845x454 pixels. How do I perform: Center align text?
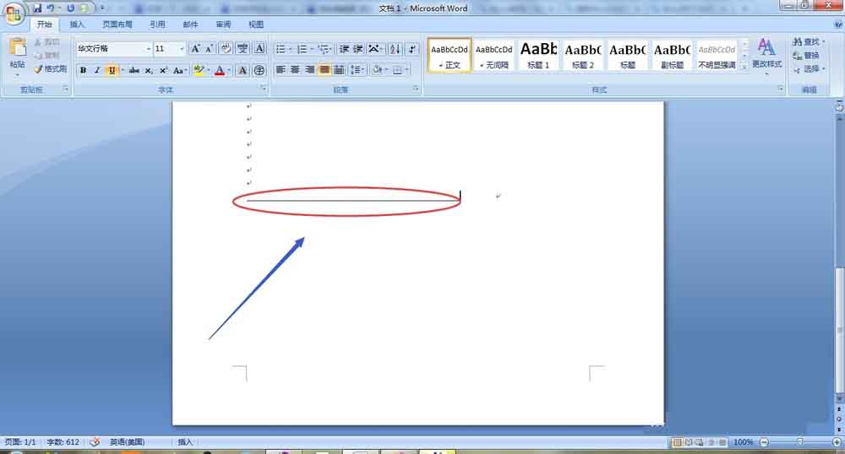tap(295, 70)
